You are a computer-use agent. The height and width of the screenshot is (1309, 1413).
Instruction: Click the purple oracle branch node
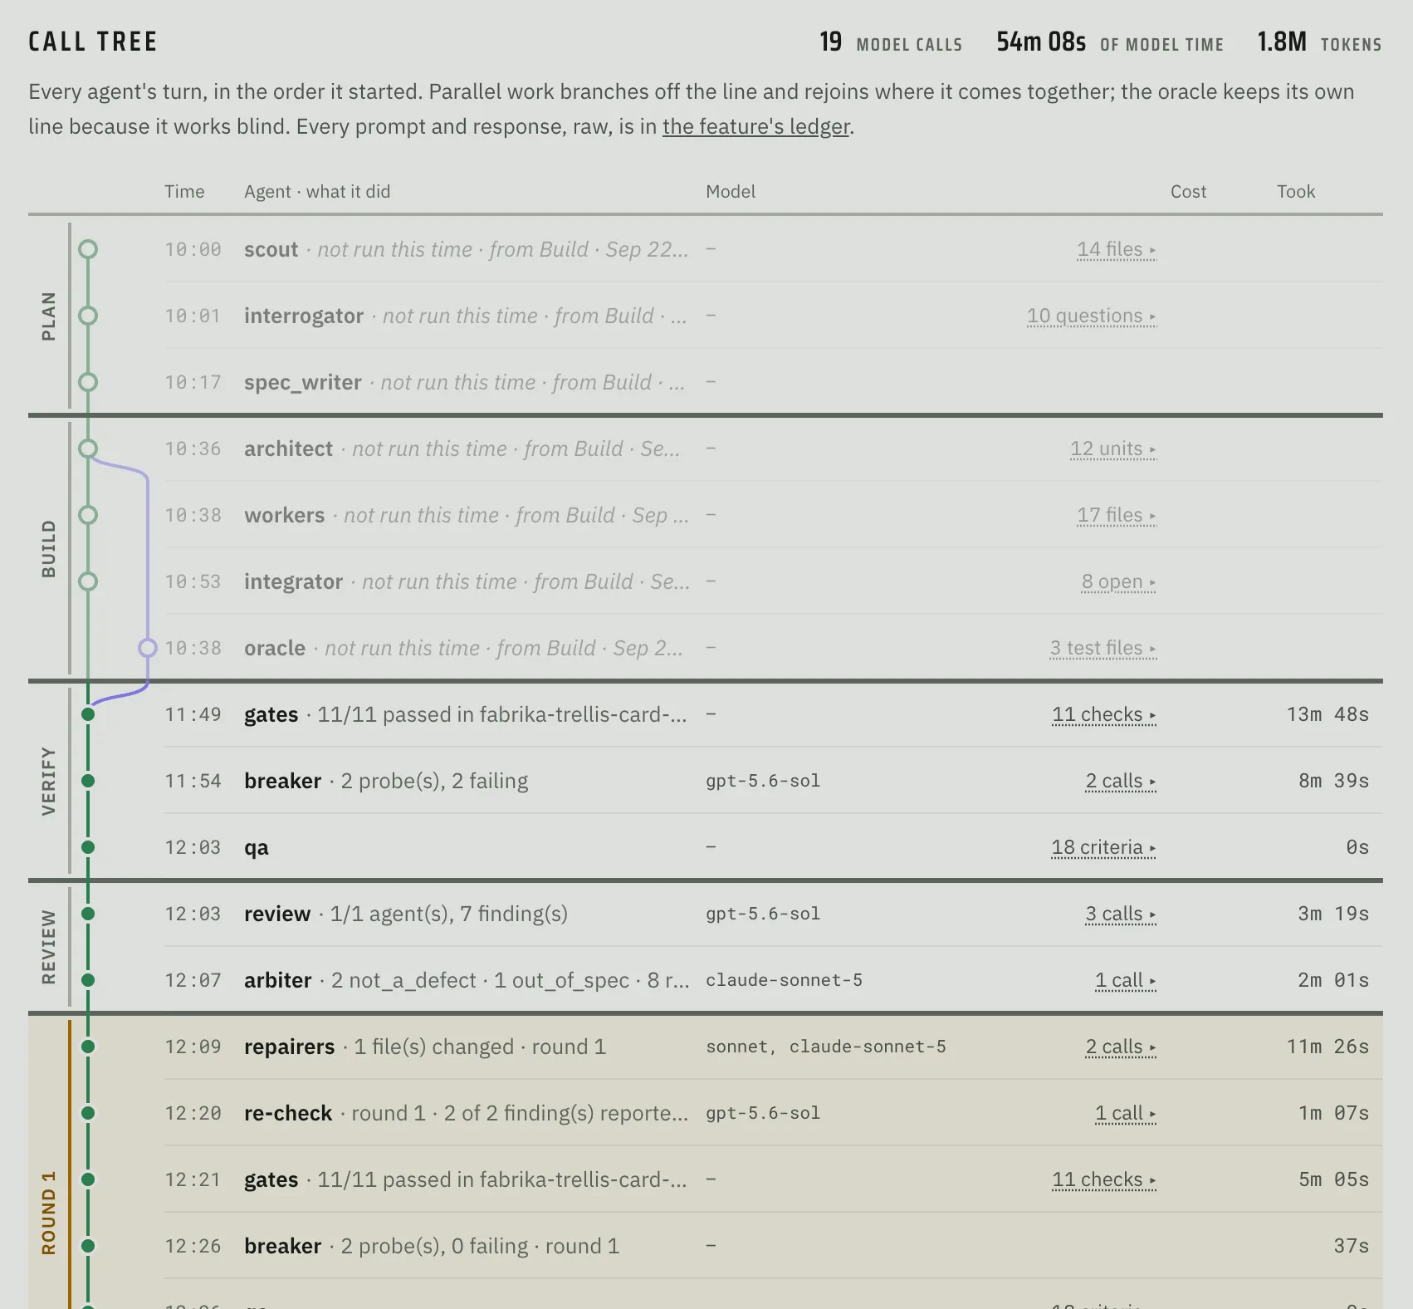point(148,648)
